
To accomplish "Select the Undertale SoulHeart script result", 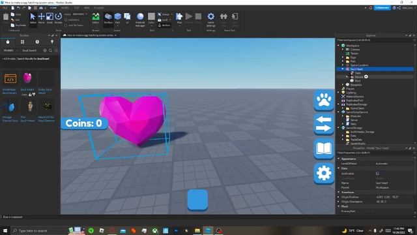I will pos(10,78).
